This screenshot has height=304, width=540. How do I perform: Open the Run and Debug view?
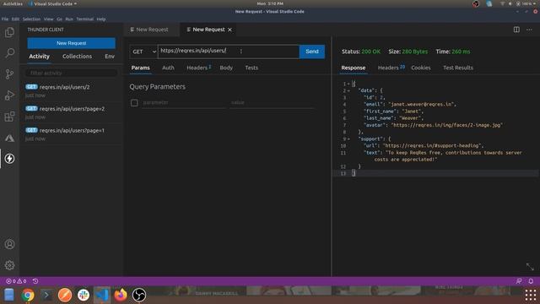pos(9,95)
